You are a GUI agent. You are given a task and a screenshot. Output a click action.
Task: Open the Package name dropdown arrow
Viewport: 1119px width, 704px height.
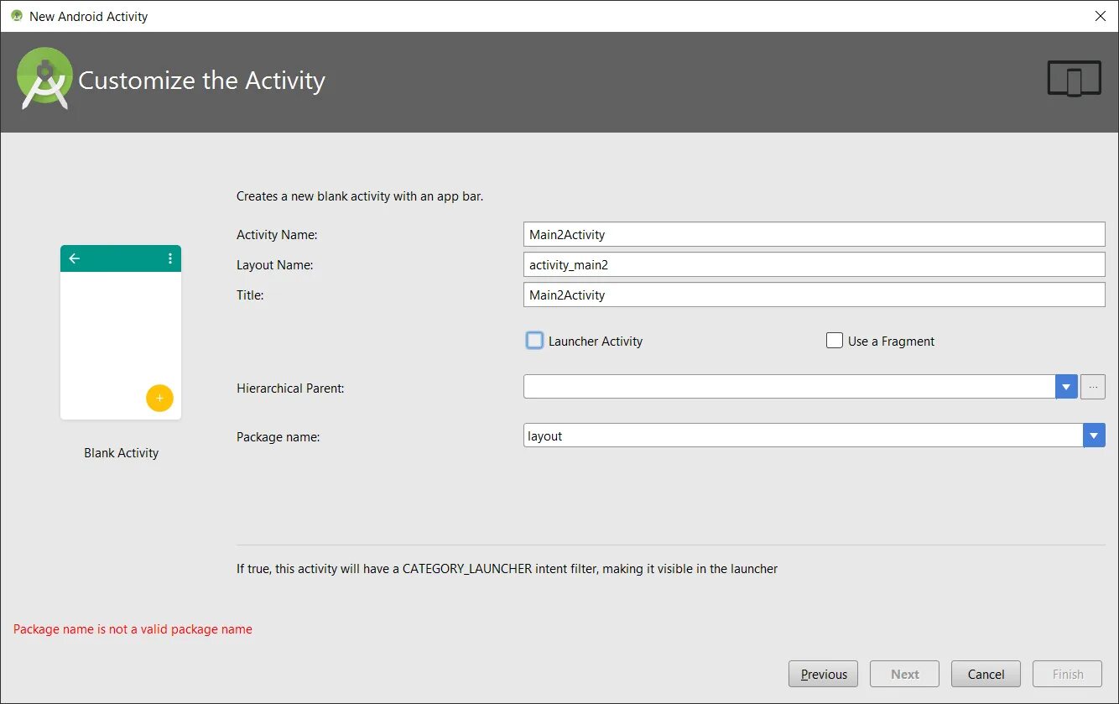pyautogui.click(x=1094, y=435)
